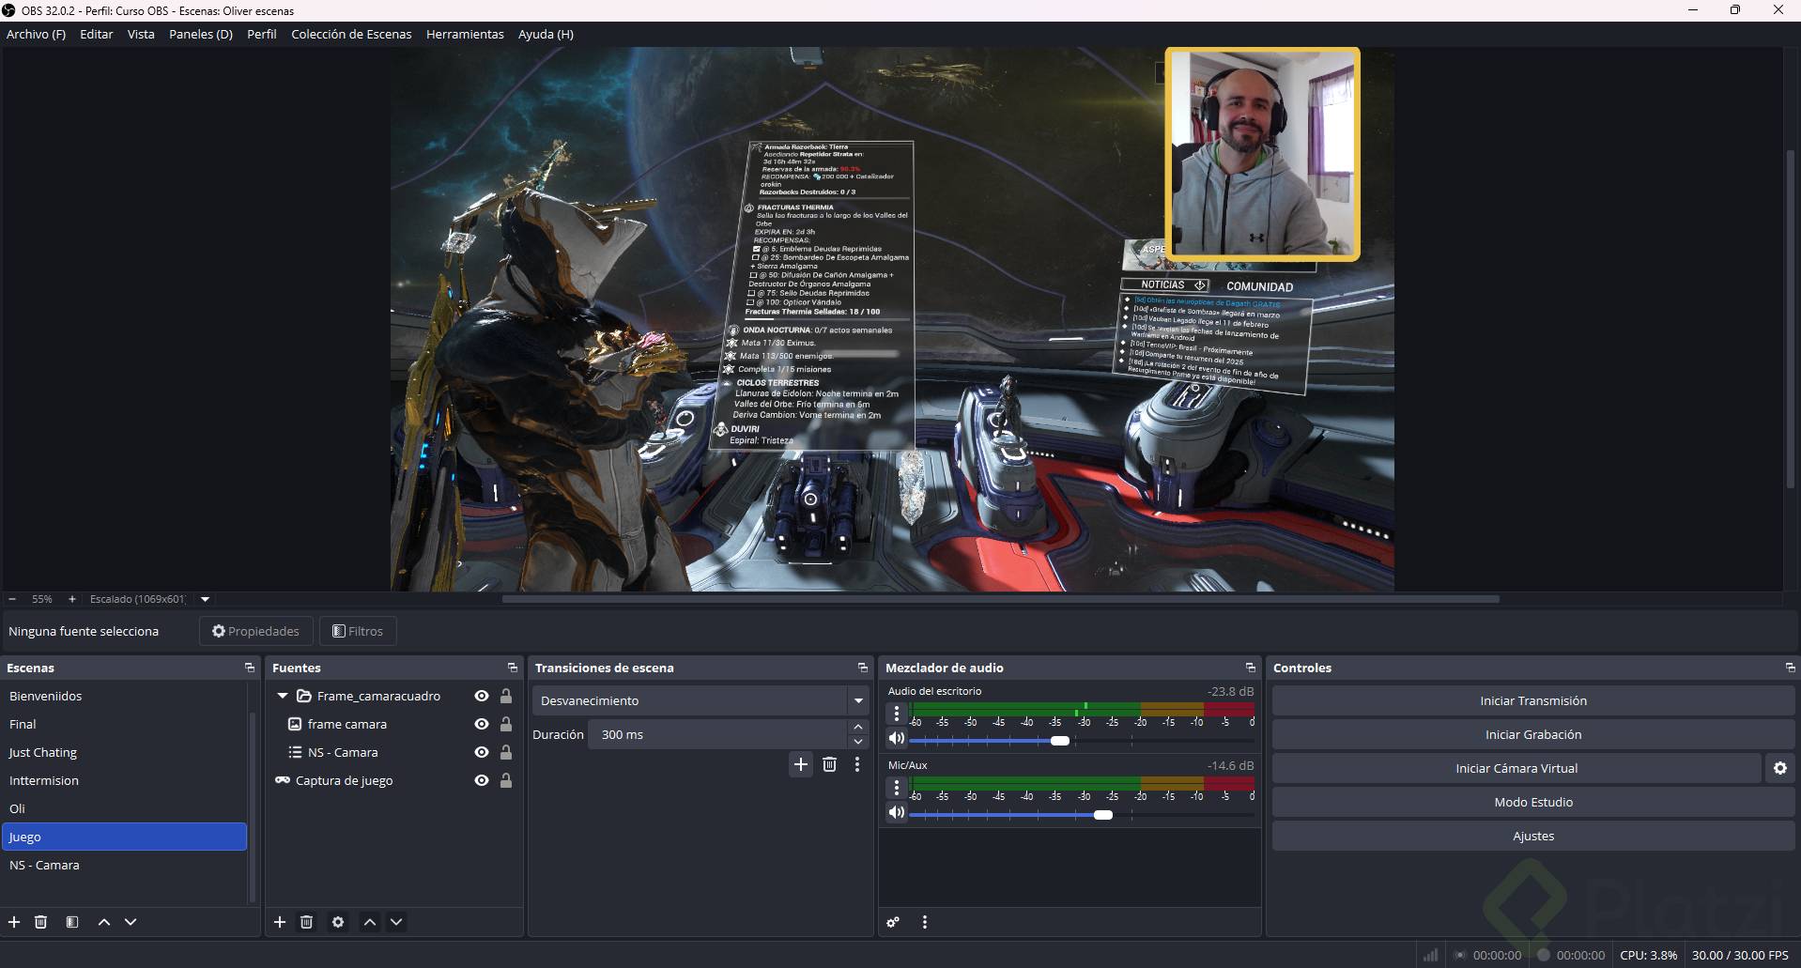Mute the Audio del escritorio speaker icon
This screenshot has width=1801, height=968.
pos(897,739)
